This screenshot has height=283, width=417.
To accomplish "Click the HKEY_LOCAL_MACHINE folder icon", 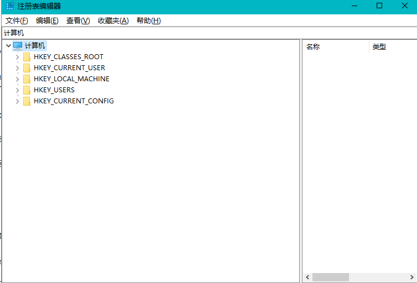I will pos(27,79).
